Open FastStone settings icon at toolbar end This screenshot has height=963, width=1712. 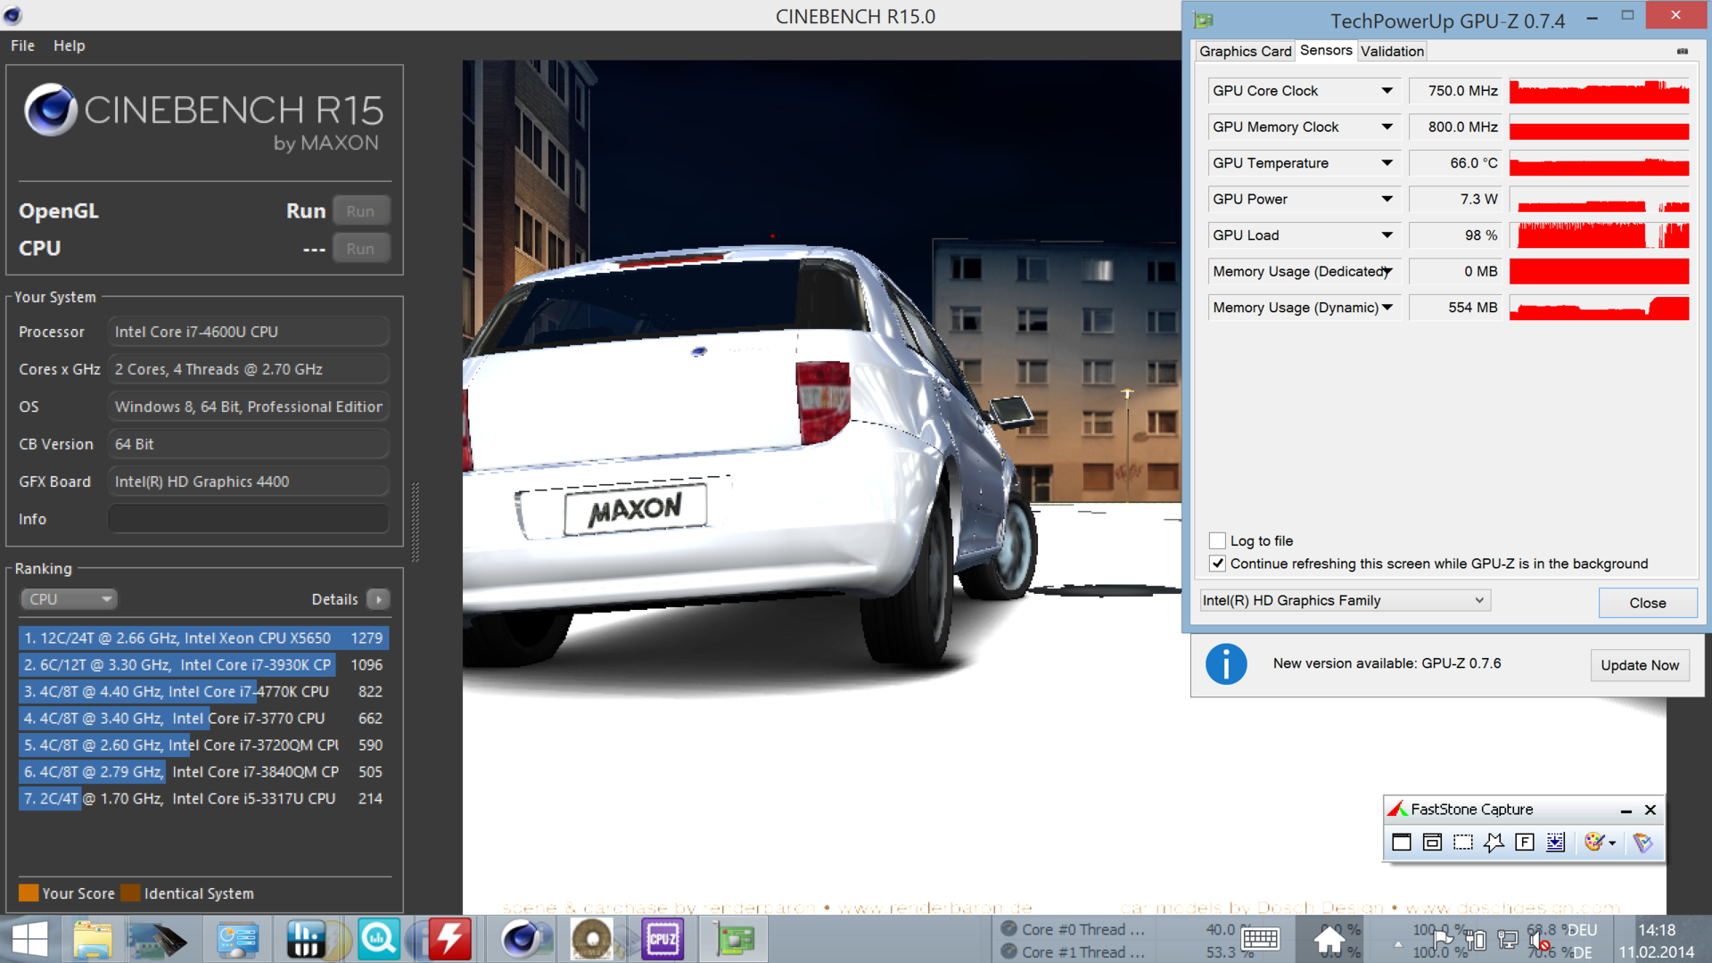point(1642,843)
